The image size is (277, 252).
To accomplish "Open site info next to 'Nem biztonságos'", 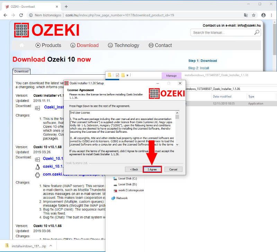I will point(31,15).
